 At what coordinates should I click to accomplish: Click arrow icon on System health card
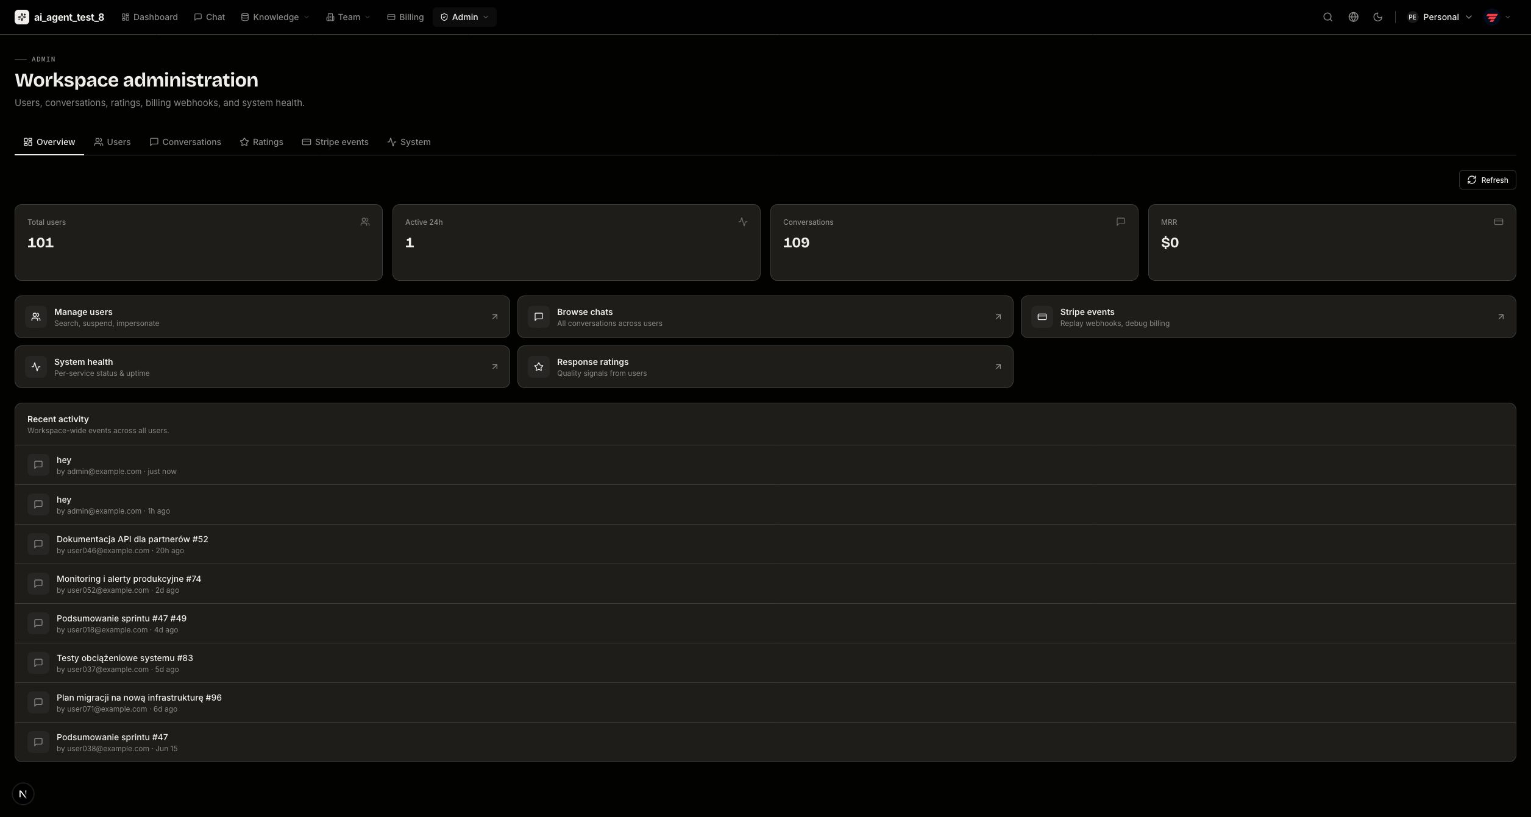click(x=495, y=367)
